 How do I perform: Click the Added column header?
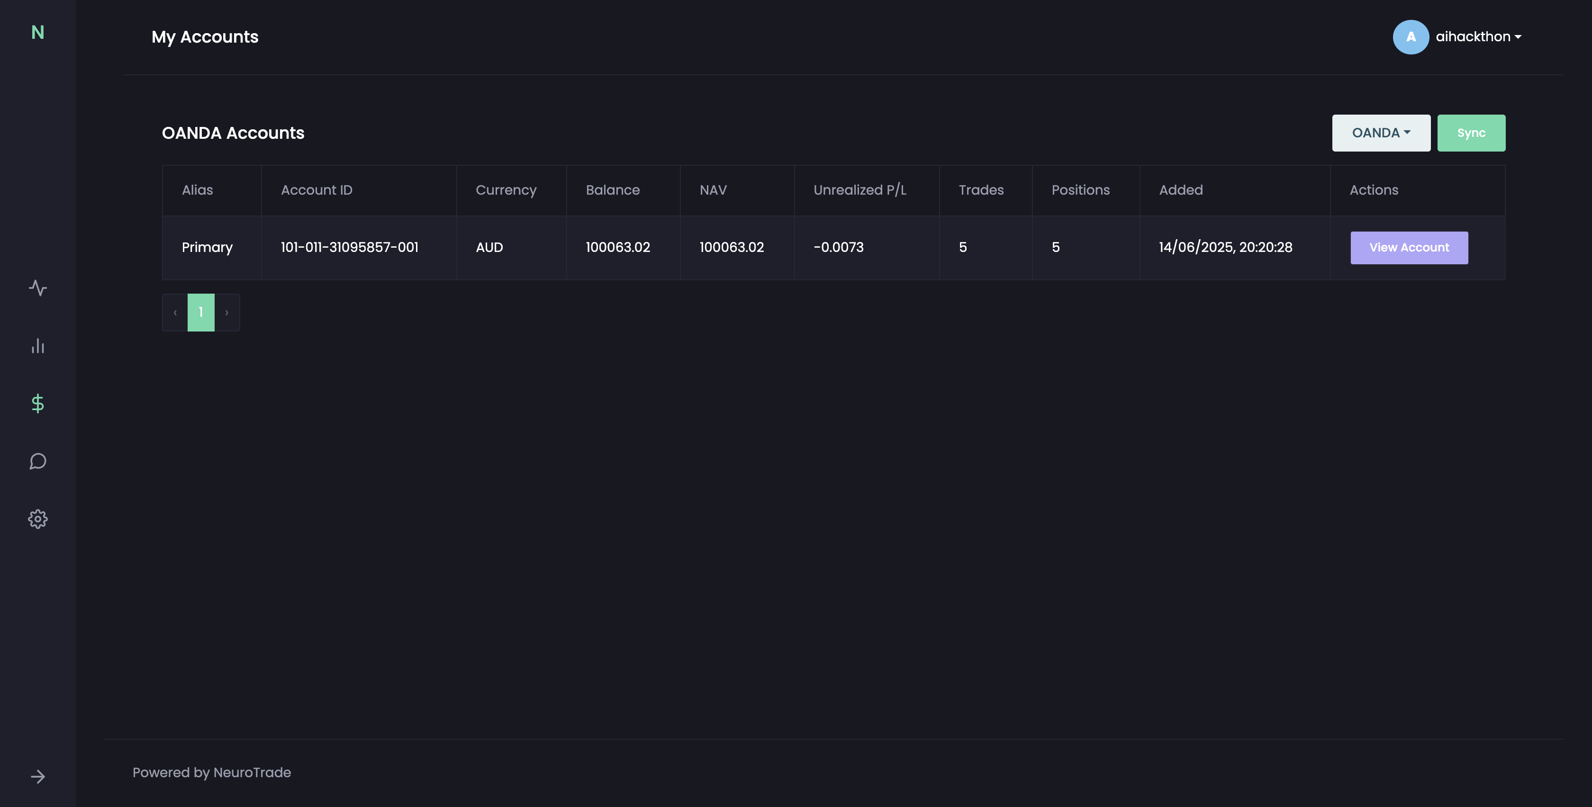(x=1180, y=190)
